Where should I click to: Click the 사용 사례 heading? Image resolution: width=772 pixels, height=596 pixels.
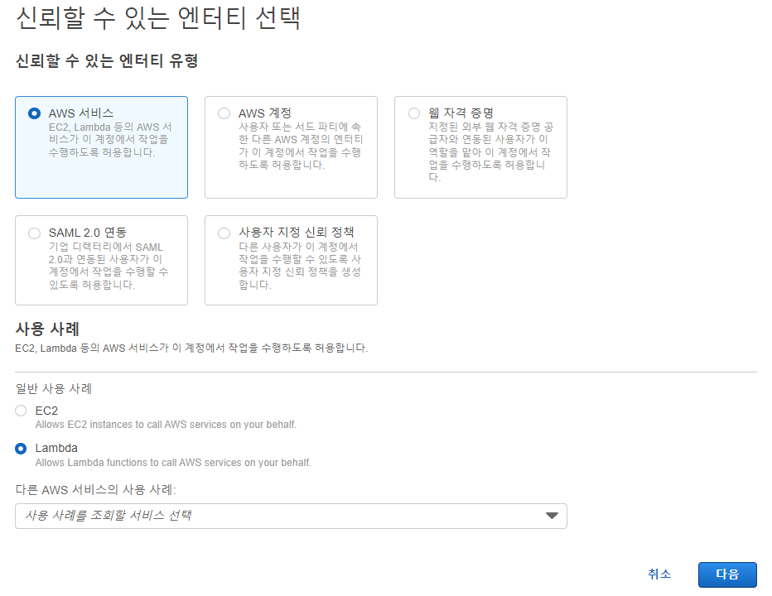tap(47, 329)
